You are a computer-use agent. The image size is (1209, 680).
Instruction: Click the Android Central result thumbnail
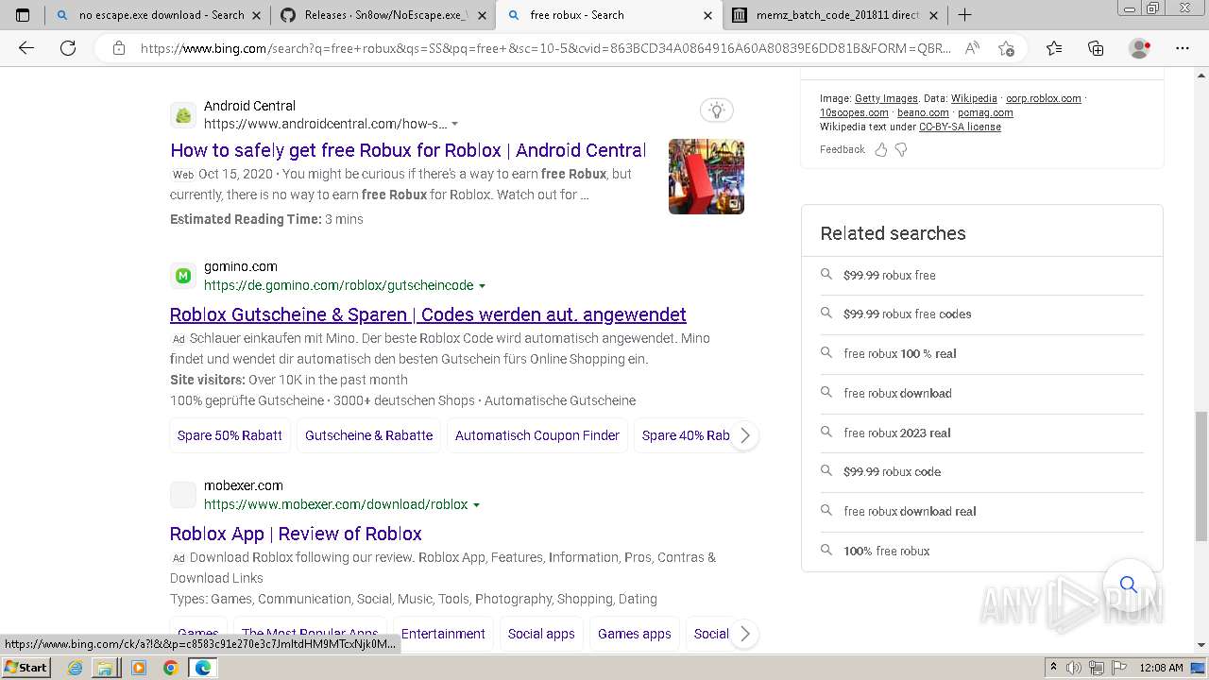[707, 177]
